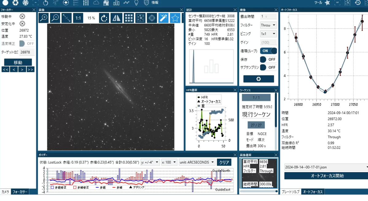368x201 pixels.
Task: Turn off the 循環(ループ) loop toggle
Action: [x=268, y=51]
